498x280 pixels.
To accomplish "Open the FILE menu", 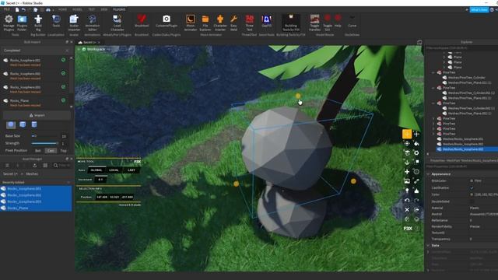I will 7,9.
